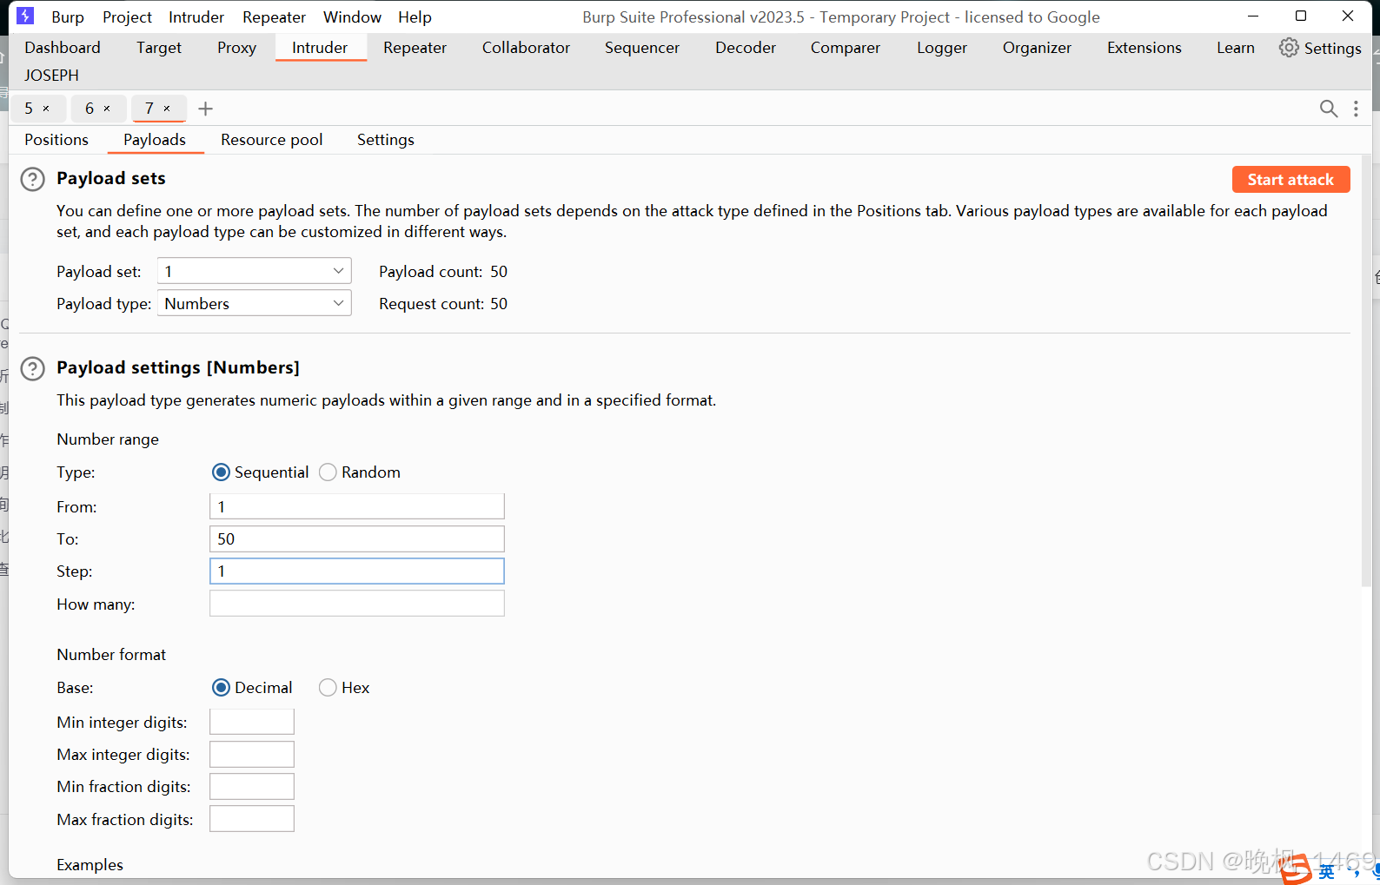Click the vertical scrollbar on right
This screenshot has width=1380, height=885.
[1366, 372]
